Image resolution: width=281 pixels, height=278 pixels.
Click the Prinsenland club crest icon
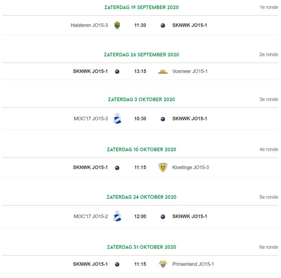point(163,264)
